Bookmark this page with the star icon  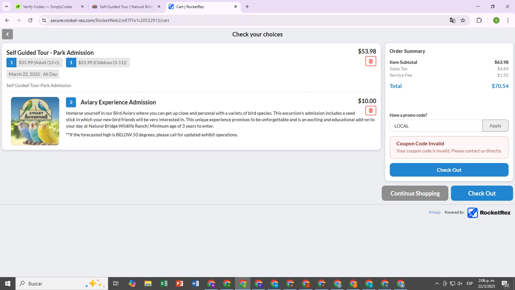(463, 20)
